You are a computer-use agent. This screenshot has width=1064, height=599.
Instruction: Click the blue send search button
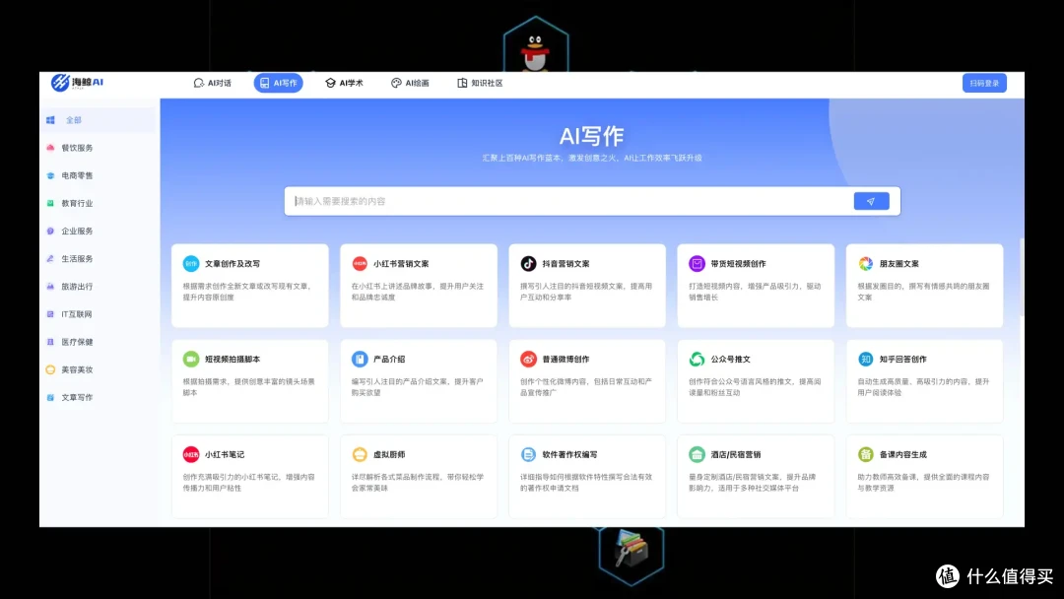pos(871,202)
